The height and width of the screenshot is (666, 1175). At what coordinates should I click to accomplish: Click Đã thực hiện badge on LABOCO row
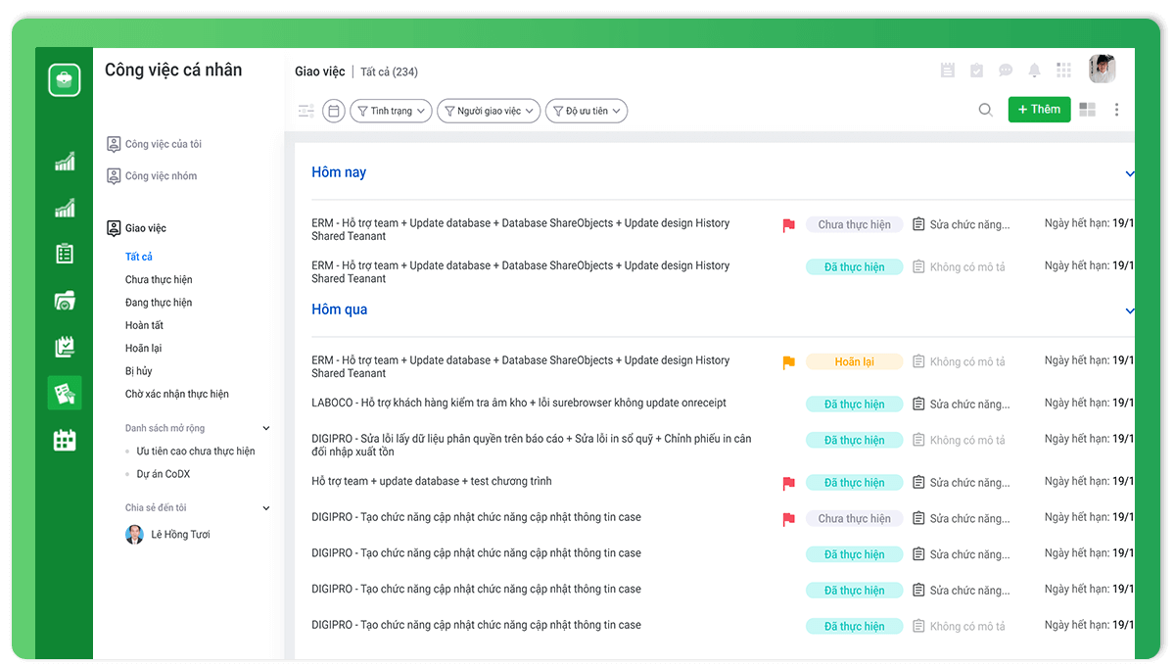(854, 404)
